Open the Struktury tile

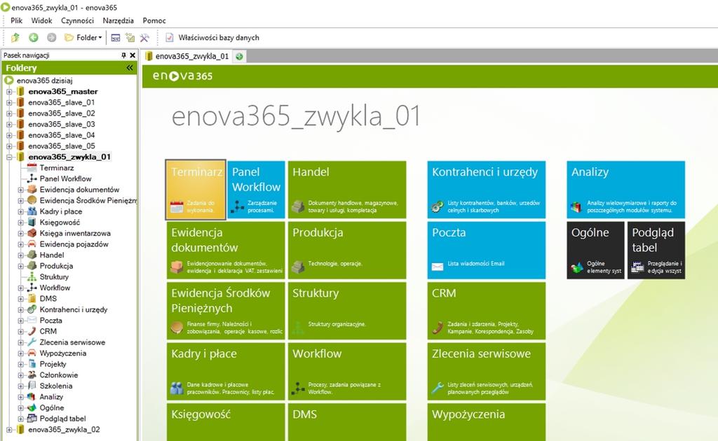tap(347, 311)
